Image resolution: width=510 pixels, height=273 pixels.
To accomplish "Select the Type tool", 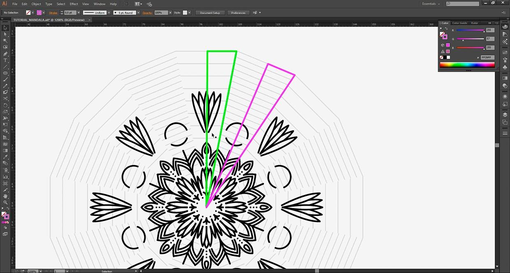I will pyautogui.click(x=5, y=60).
